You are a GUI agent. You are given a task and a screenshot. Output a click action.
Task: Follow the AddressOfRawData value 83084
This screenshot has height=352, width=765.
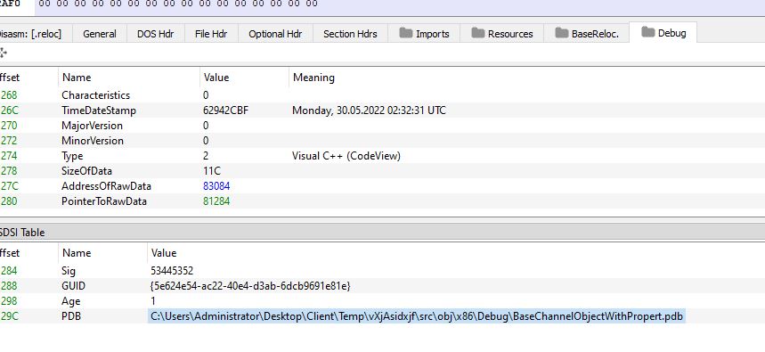coord(216,186)
